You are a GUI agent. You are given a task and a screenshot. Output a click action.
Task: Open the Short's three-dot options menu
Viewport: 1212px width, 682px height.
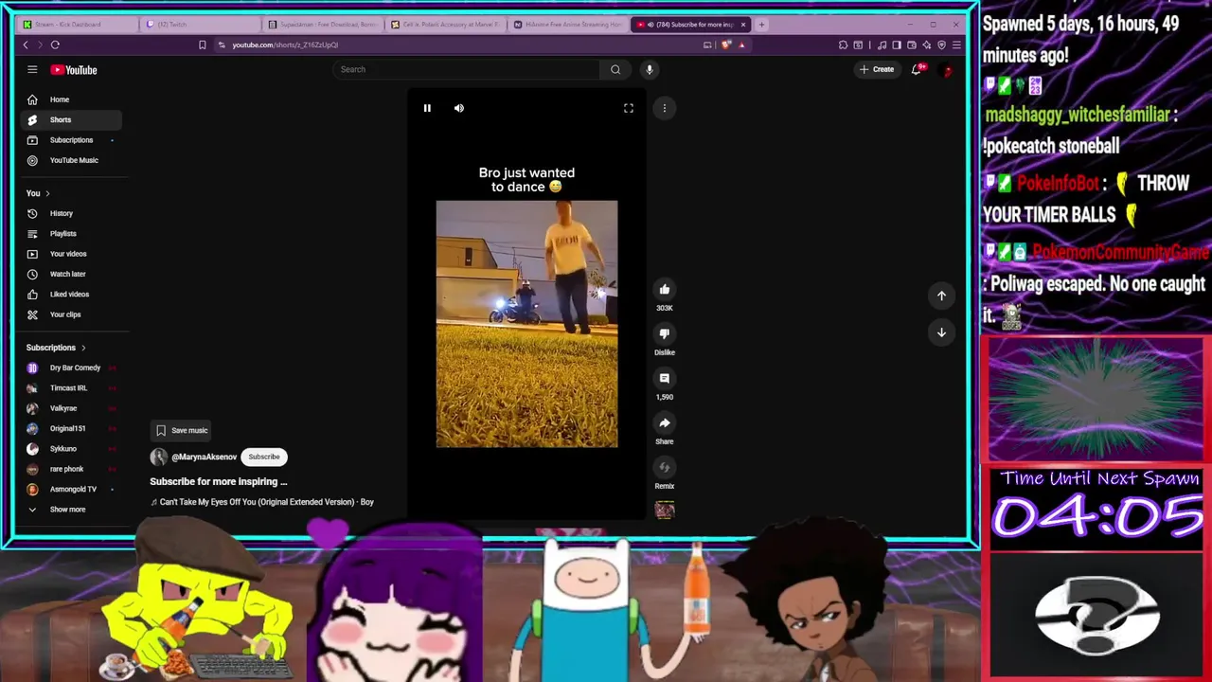click(665, 108)
